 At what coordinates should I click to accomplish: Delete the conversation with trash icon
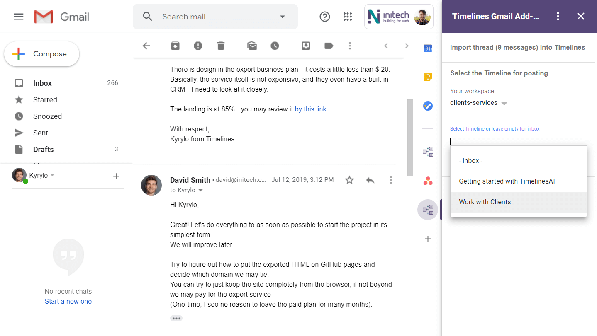coord(221,46)
